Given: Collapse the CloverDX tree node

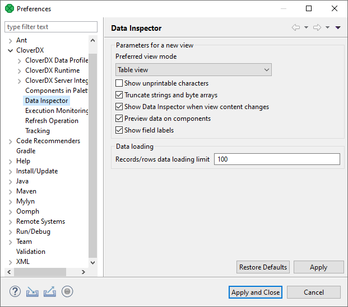Looking at the screenshot, I should [x=11, y=50].
